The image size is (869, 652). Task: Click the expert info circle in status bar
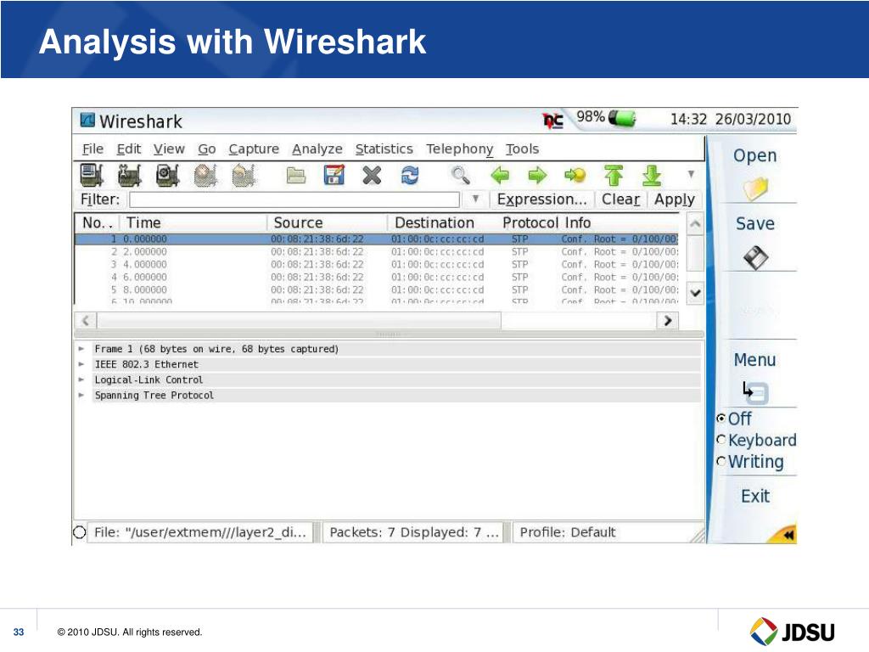(x=79, y=532)
